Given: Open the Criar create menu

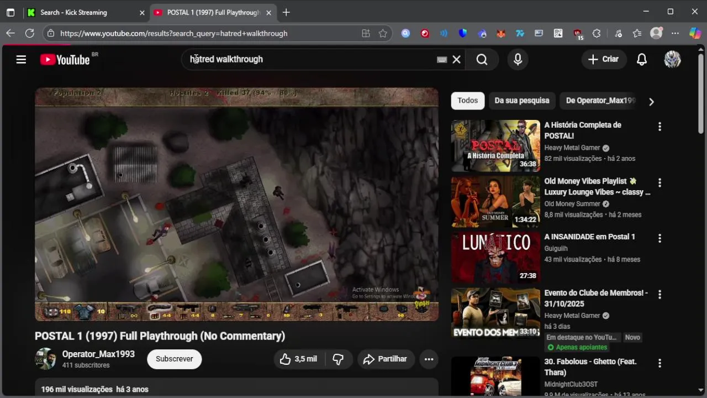Looking at the screenshot, I should point(604,59).
